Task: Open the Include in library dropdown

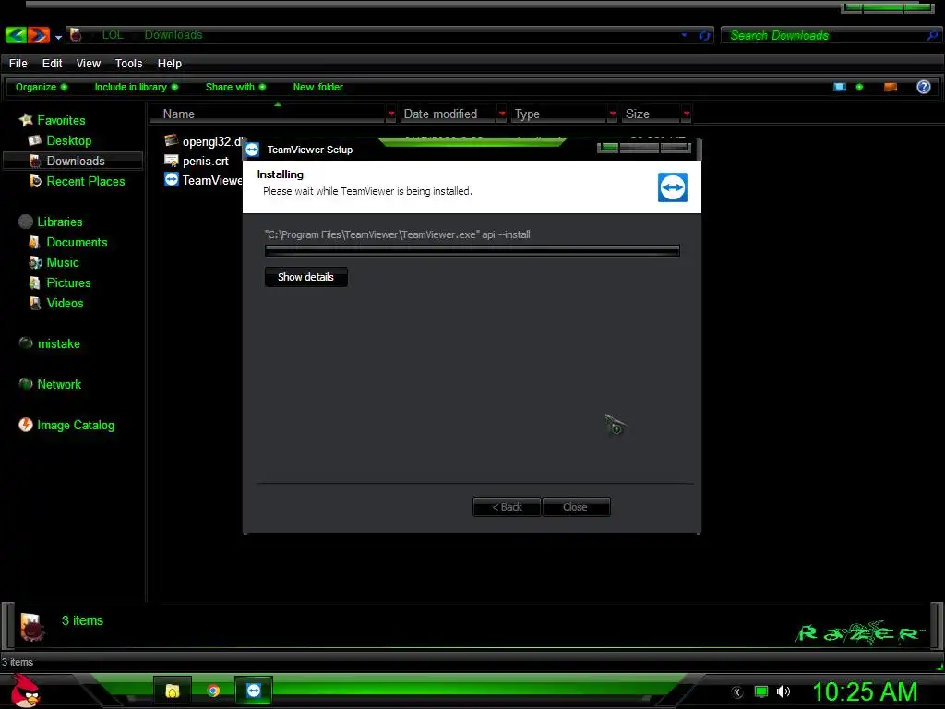Action: pyautogui.click(x=137, y=87)
